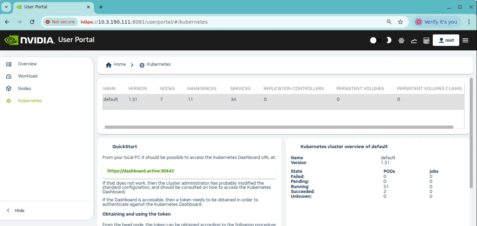This screenshot has height=226, width=477.
Task: Open browser three-dot menu
Action: pyautogui.click(x=469, y=22)
